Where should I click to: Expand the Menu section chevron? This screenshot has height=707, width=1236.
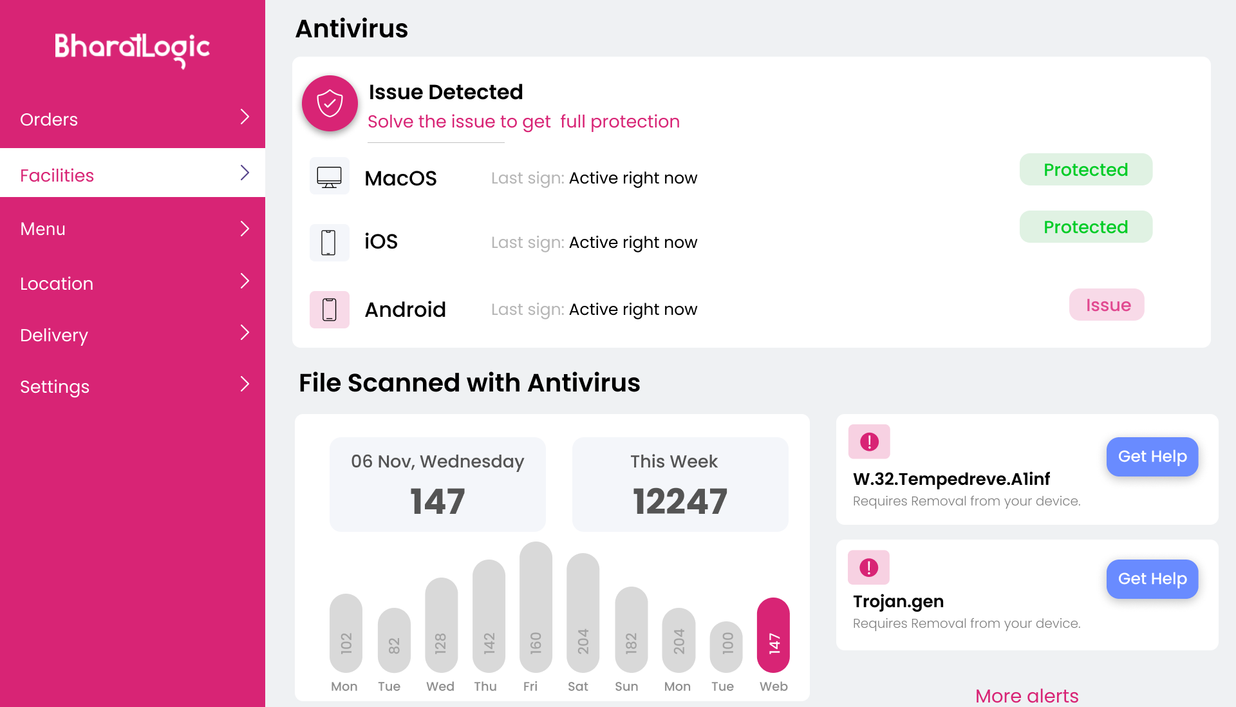point(245,229)
